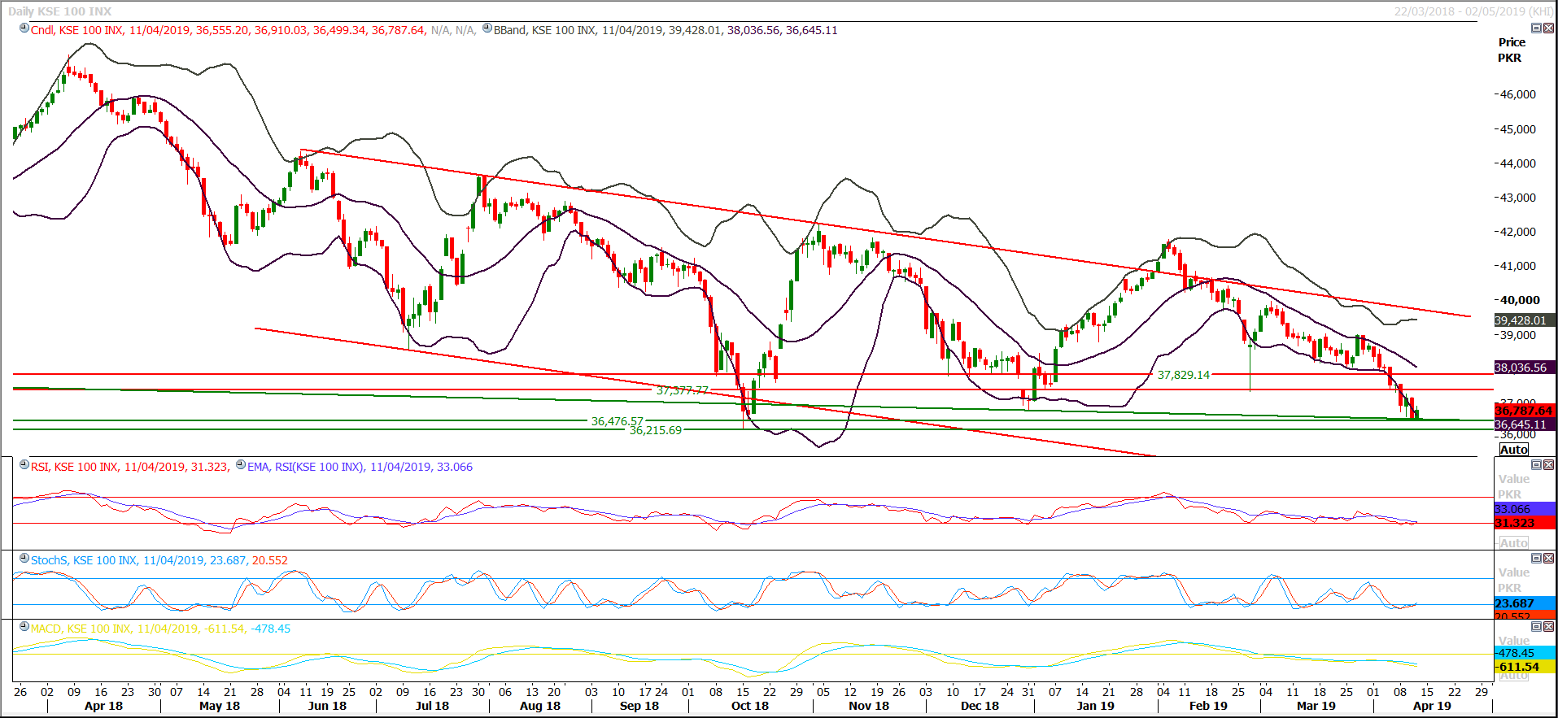Viewport: 1558px width, 718px height.
Task: Close the StochS indicator panel
Action: pyautogui.click(x=1548, y=558)
